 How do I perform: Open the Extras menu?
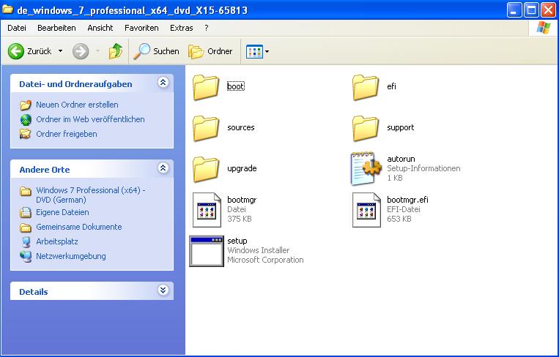pos(182,28)
